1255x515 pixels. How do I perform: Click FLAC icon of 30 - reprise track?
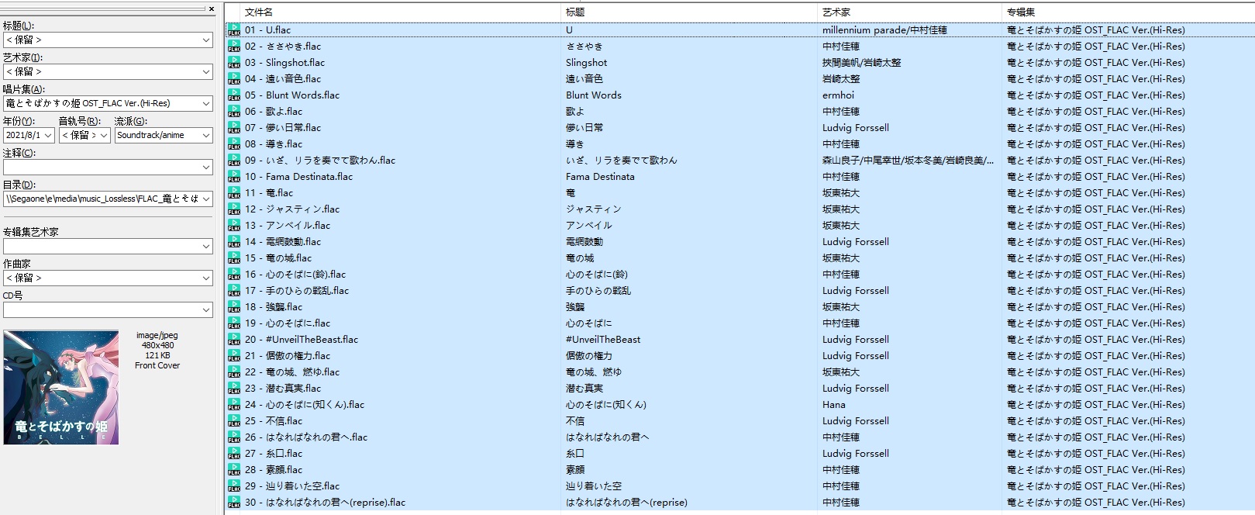(x=234, y=503)
